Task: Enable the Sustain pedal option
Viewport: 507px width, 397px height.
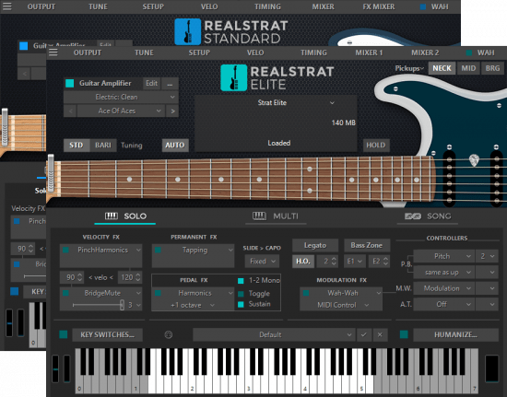Action: click(241, 304)
